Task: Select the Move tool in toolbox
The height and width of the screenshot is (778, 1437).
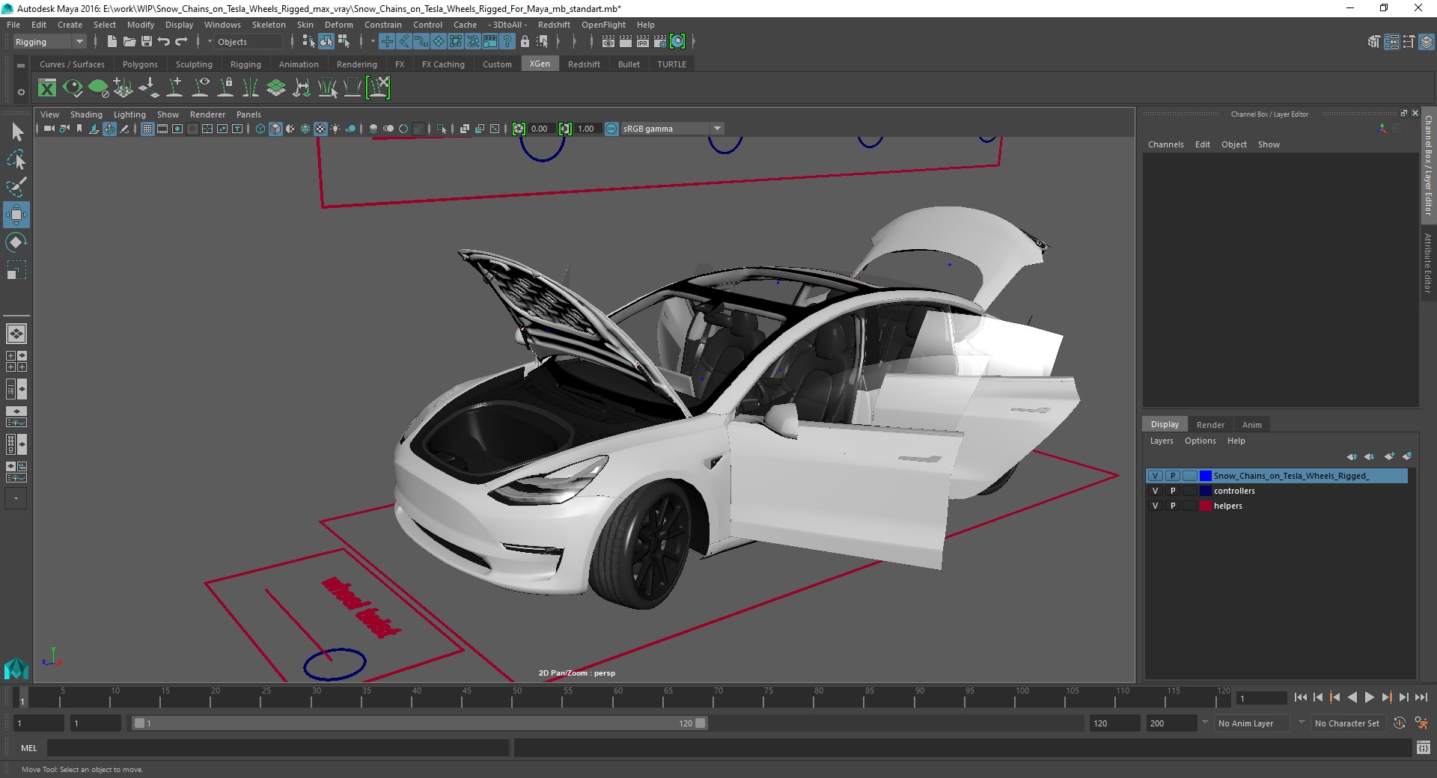Action: tap(16, 215)
